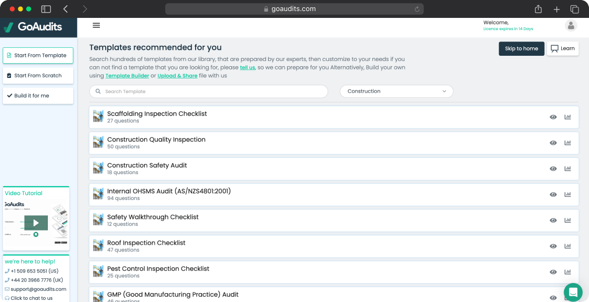
Task: Click the search magnifier icon
Action: click(x=98, y=91)
